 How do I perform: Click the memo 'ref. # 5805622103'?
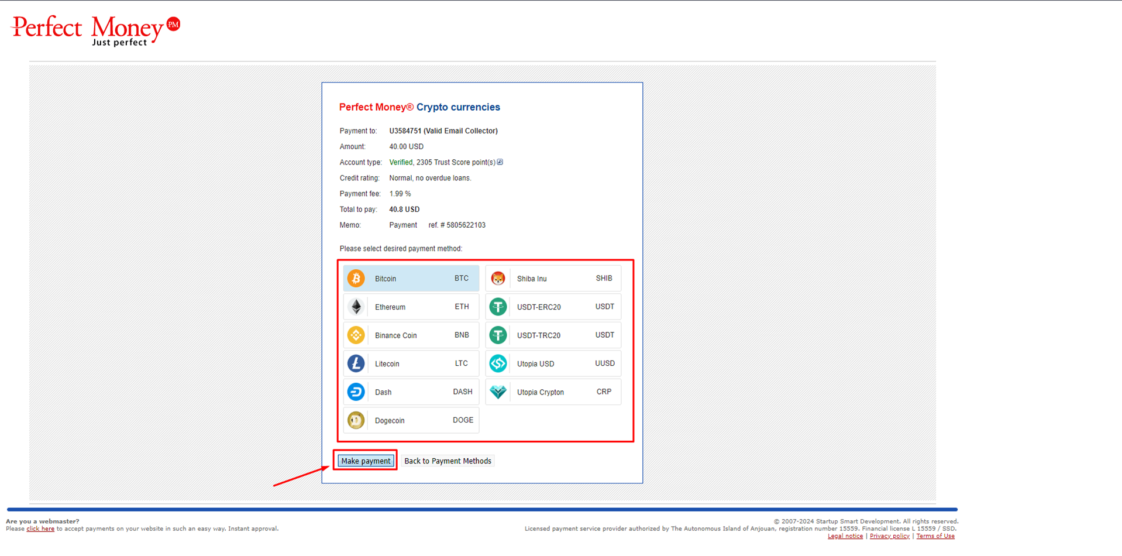click(457, 225)
